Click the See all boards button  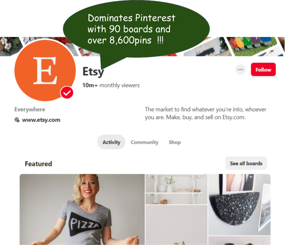246,163
